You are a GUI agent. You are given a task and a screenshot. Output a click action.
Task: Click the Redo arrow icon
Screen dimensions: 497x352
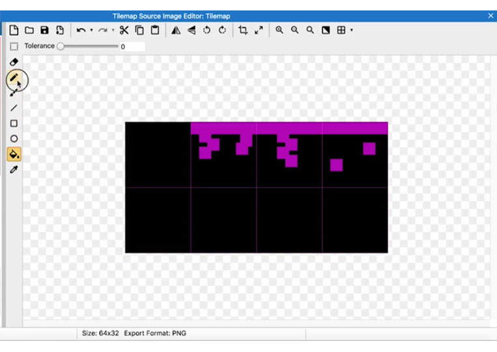coord(102,31)
